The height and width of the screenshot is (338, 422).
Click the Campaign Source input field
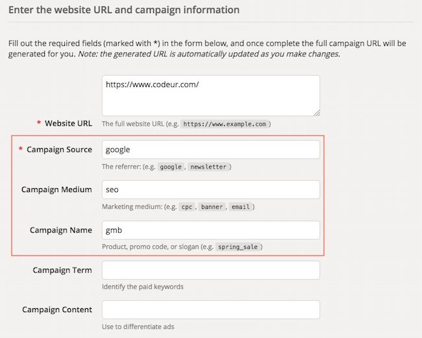click(x=211, y=149)
